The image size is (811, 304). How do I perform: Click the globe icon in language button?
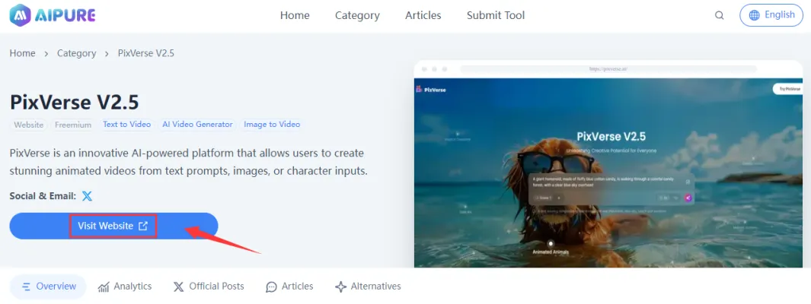[755, 15]
